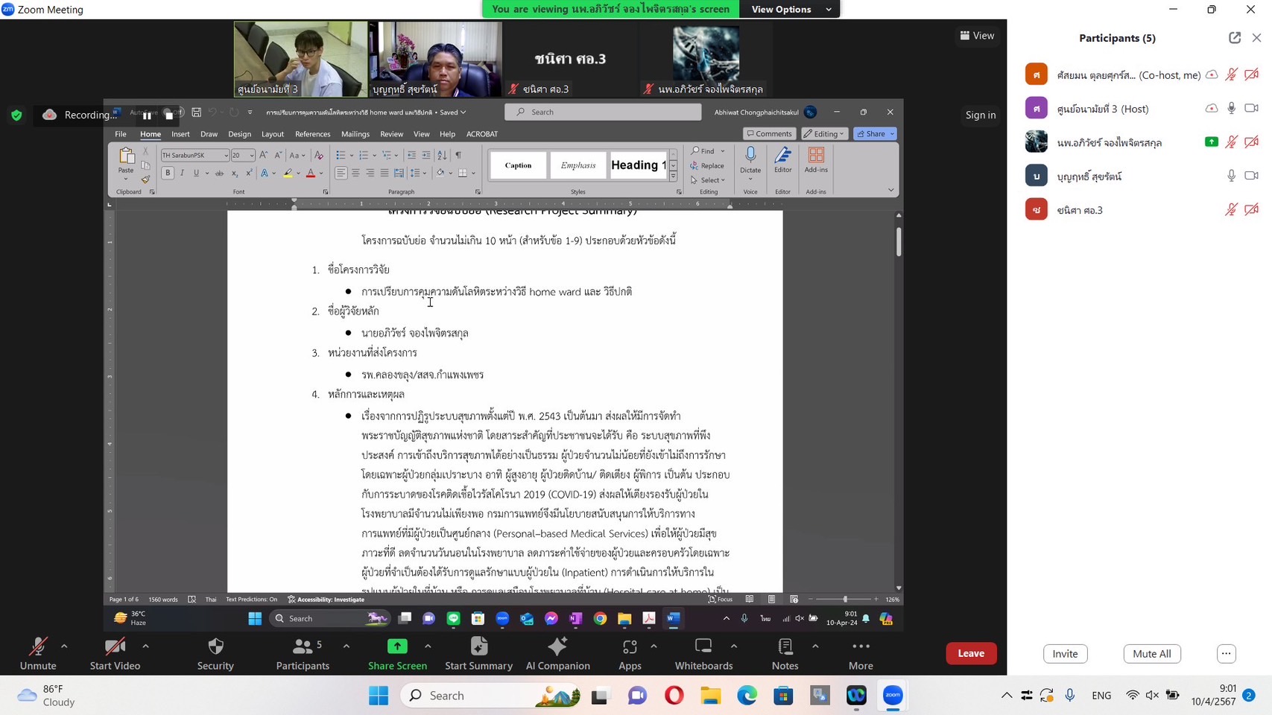This screenshot has height=715, width=1272.
Task: Click Start Video in Zoom toolbar
Action: pyautogui.click(x=115, y=653)
